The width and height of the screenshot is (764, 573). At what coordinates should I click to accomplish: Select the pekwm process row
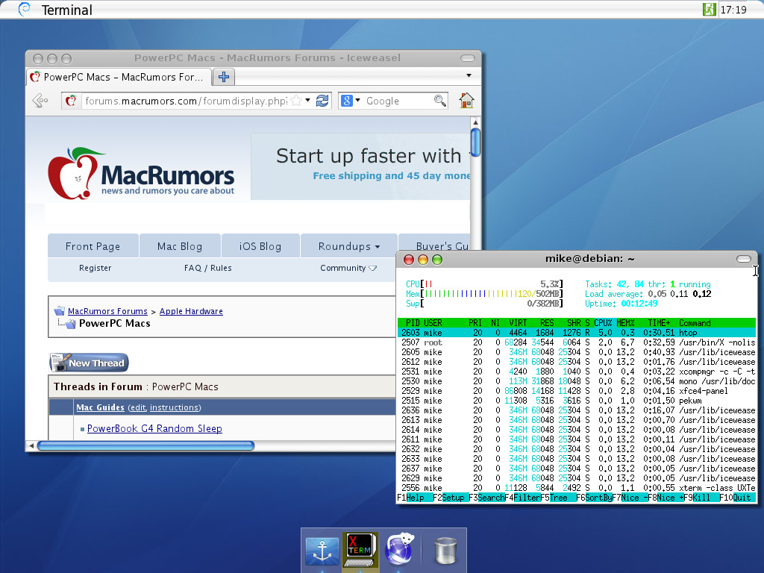click(x=577, y=401)
